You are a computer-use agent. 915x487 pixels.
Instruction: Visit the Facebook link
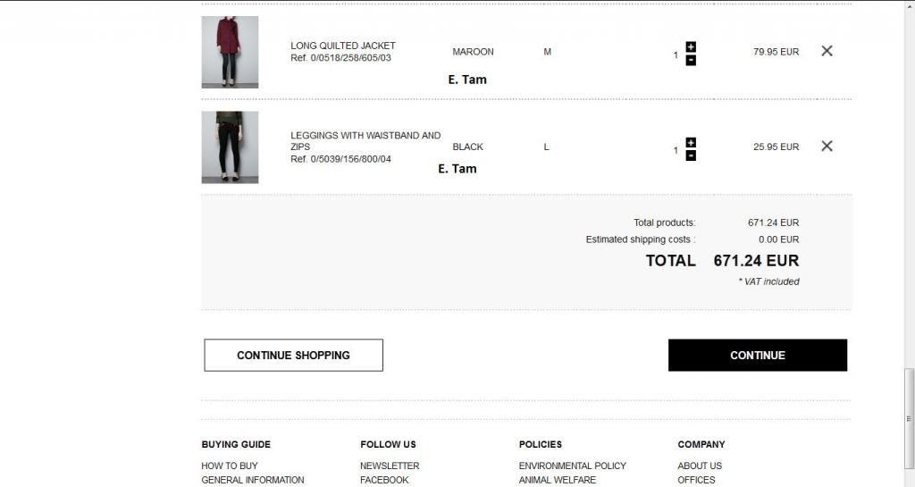click(384, 480)
